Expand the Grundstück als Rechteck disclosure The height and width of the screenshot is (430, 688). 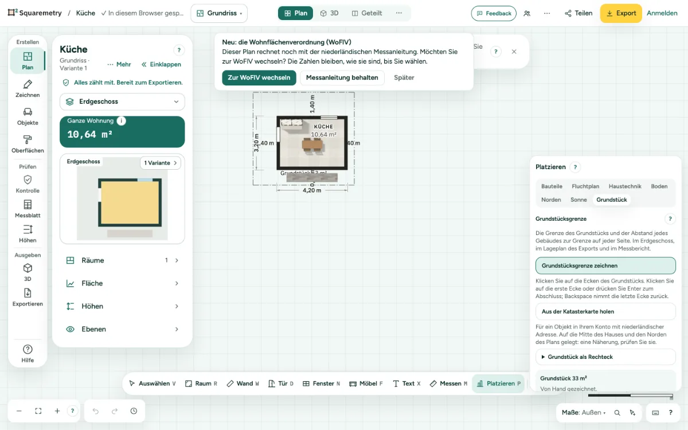[x=605, y=357]
